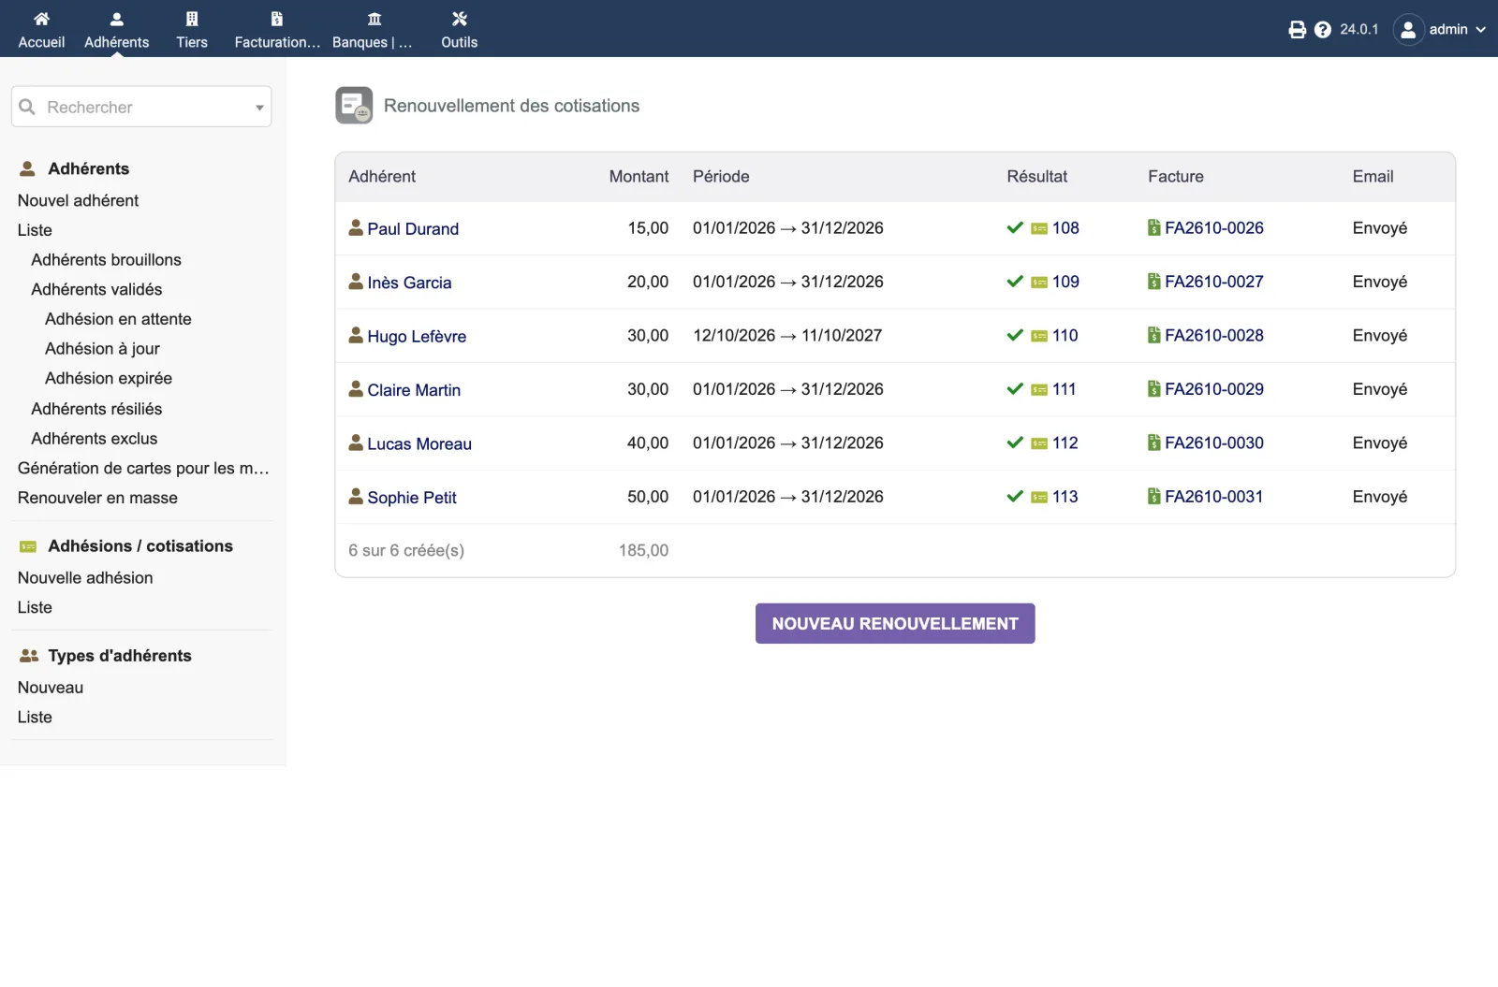Click the subscription card icon for 108
The height and width of the screenshot is (987, 1498).
pos(1039,228)
